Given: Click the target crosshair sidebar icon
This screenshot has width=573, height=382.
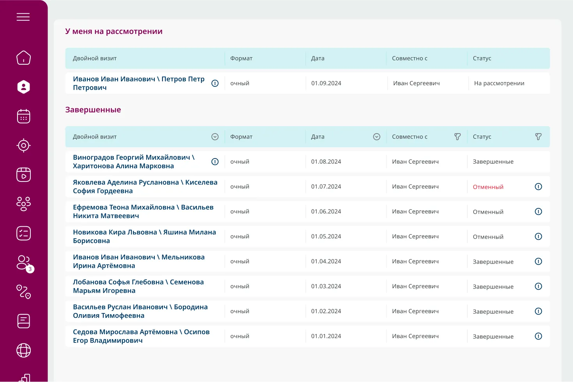Looking at the screenshot, I should pyautogui.click(x=23, y=145).
